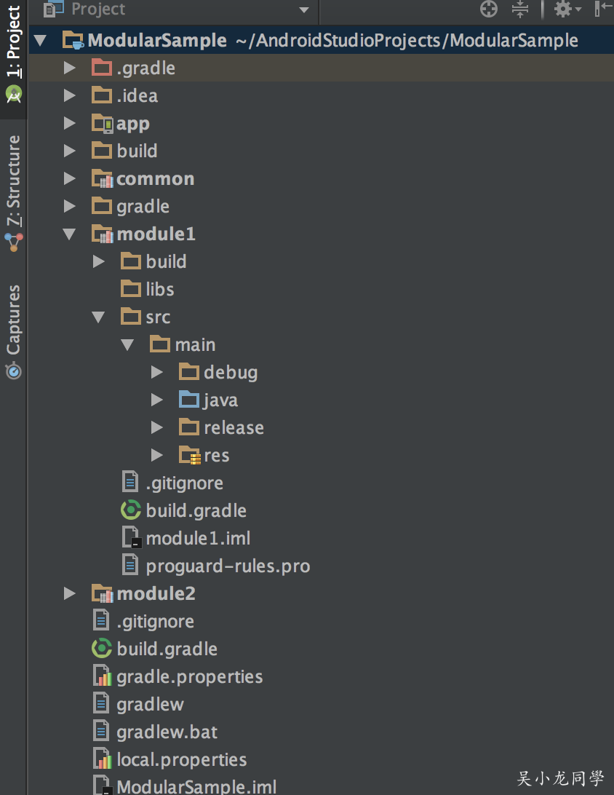Click the root build.gradle Gradle icon
The width and height of the screenshot is (614, 795).
click(x=102, y=649)
